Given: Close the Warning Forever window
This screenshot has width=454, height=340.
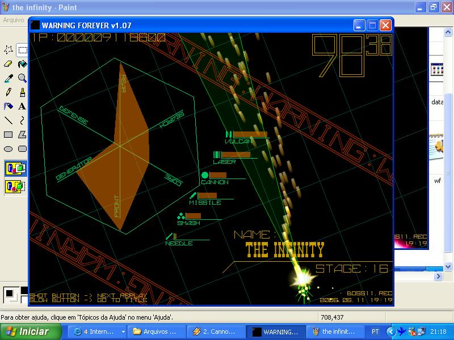Looking at the screenshot, I should tap(386, 25).
